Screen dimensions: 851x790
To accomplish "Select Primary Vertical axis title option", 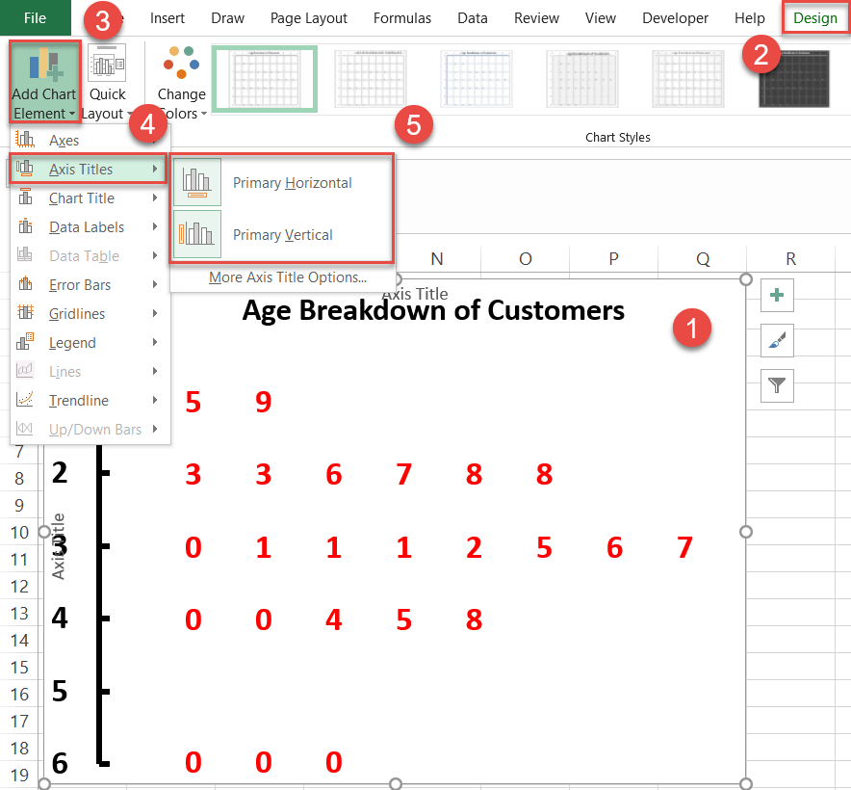I will pyautogui.click(x=281, y=235).
